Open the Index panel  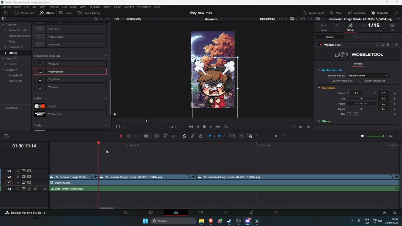point(66,13)
